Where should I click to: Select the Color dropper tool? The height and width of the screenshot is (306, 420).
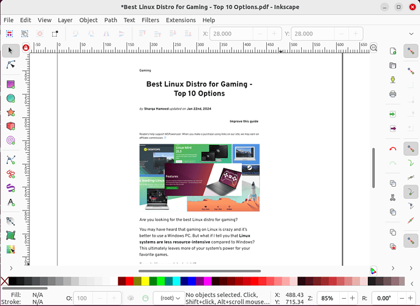click(x=10, y=250)
